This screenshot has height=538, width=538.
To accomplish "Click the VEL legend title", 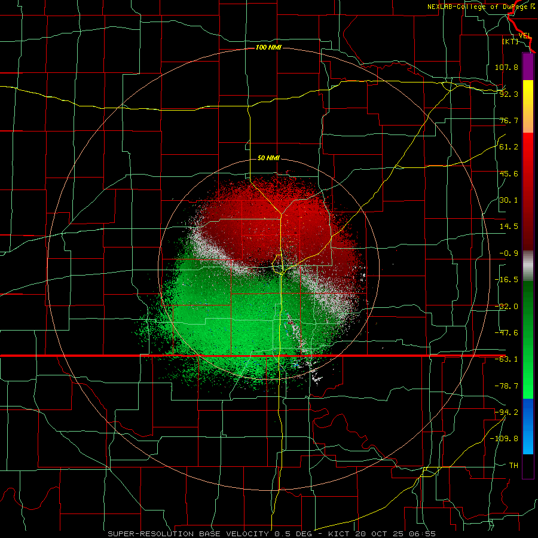I will 525,36.
